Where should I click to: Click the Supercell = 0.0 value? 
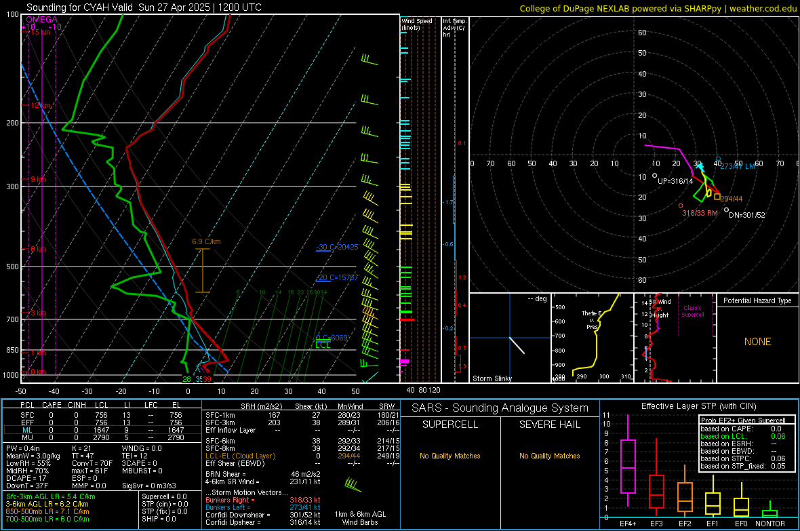click(164, 496)
